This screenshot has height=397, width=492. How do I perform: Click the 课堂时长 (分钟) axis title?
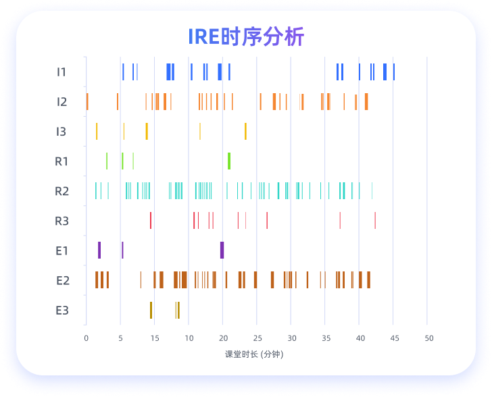tap(255, 354)
